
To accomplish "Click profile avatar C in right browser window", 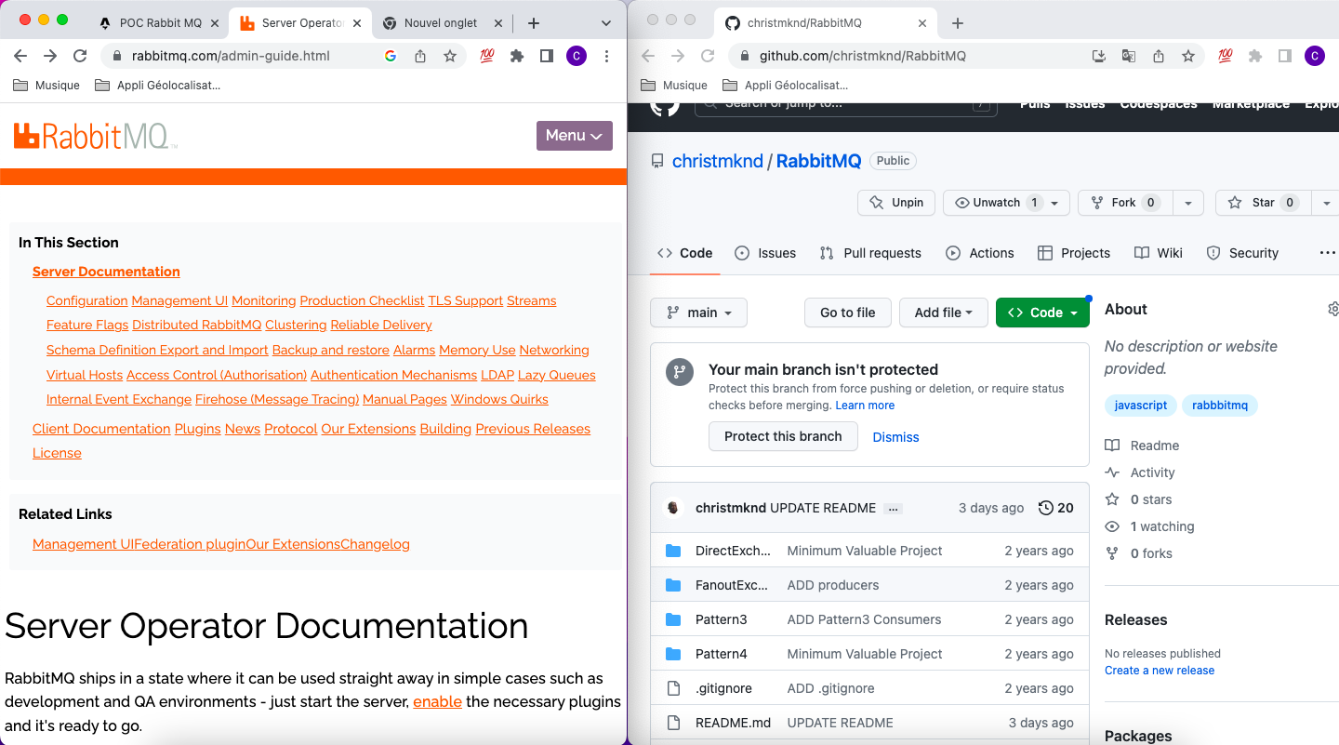I will point(1315,56).
